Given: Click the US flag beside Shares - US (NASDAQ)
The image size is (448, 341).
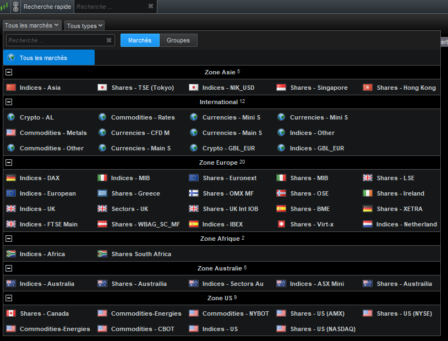Looking at the screenshot, I should [281, 329].
